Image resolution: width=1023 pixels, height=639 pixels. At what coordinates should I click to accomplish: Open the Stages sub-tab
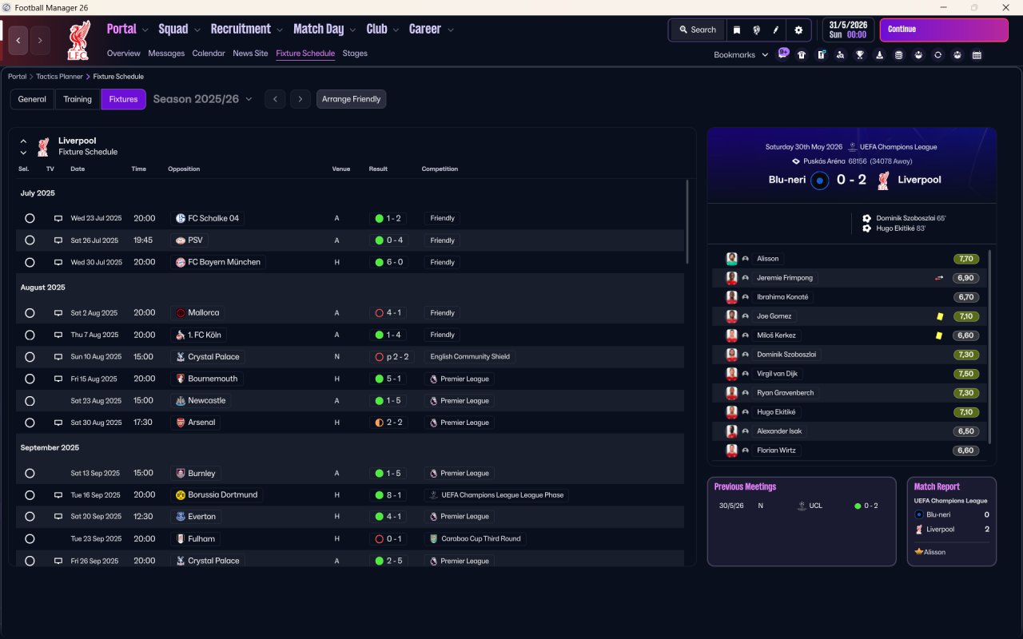pyautogui.click(x=355, y=54)
